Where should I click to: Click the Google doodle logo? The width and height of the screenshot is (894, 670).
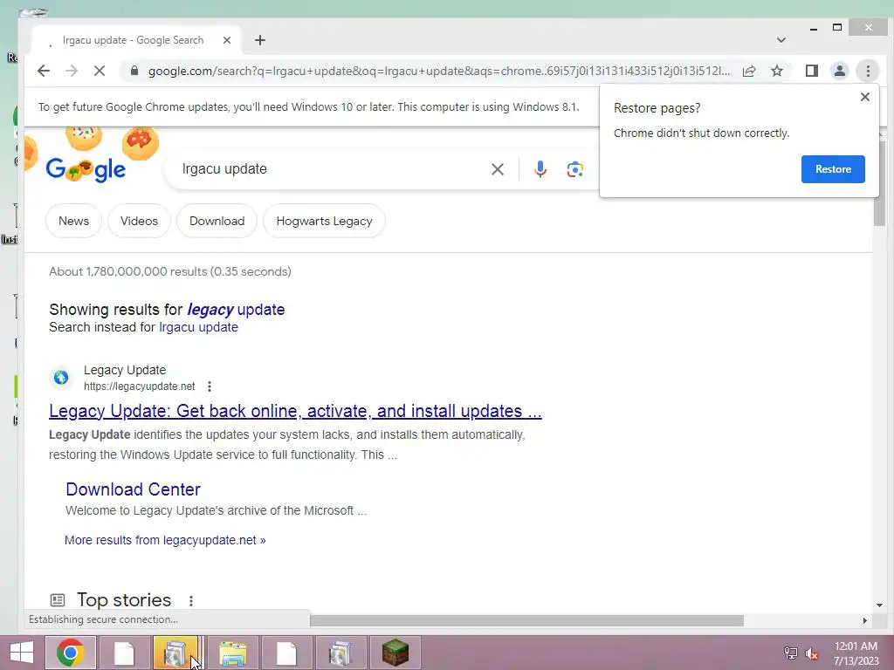[86, 169]
